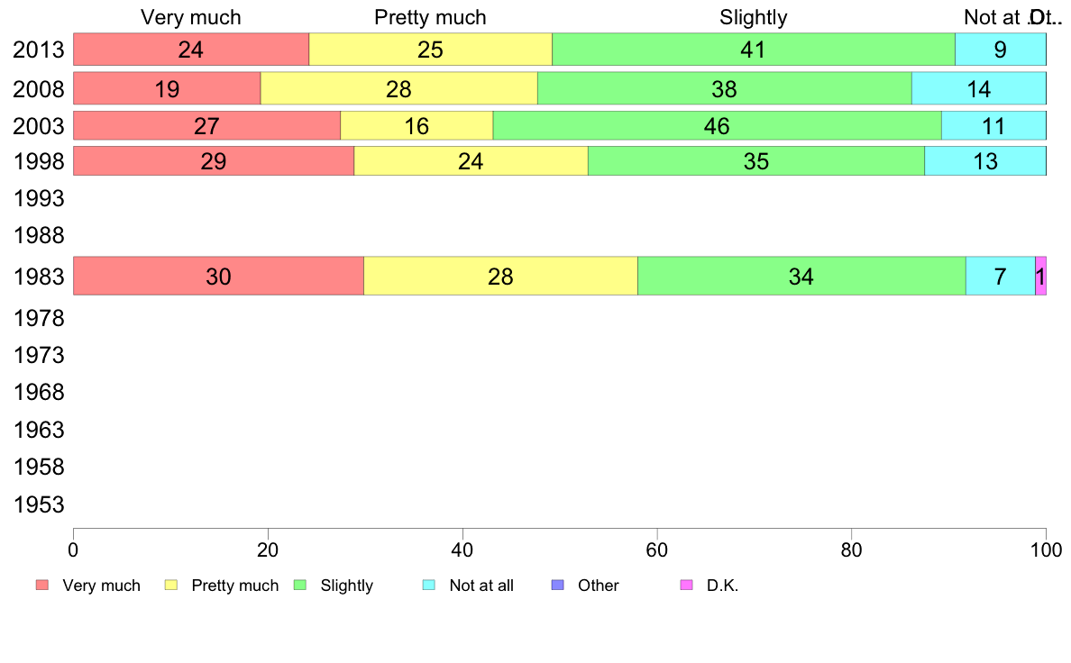1071x663 pixels.
Task: Click the cyan Not at all legend swatch
Action: (x=428, y=586)
